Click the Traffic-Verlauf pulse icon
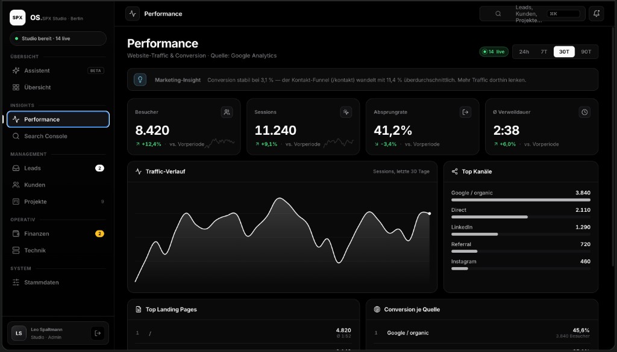Screen dimensions: 617x352 (139, 171)
